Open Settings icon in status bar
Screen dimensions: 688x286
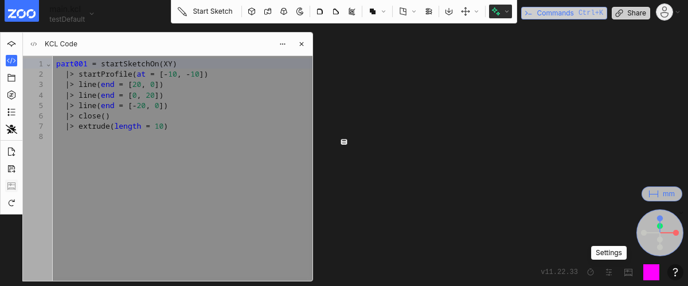(609, 272)
